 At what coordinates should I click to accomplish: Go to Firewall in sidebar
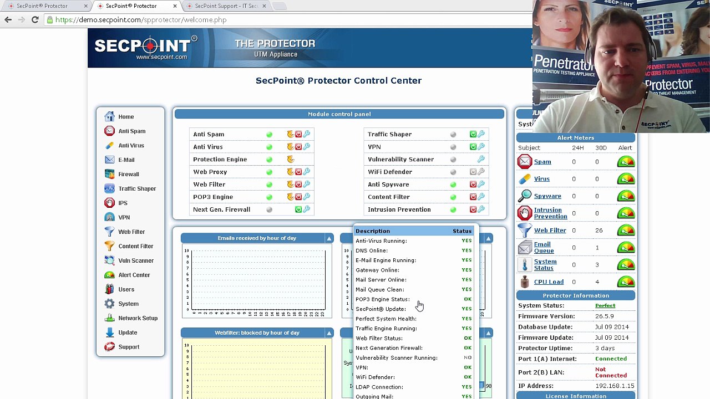129,175
